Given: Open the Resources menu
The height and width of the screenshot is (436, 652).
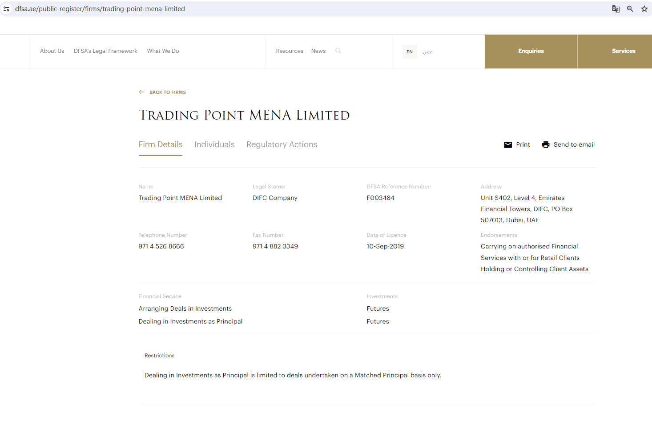Looking at the screenshot, I should coord(290,51).
